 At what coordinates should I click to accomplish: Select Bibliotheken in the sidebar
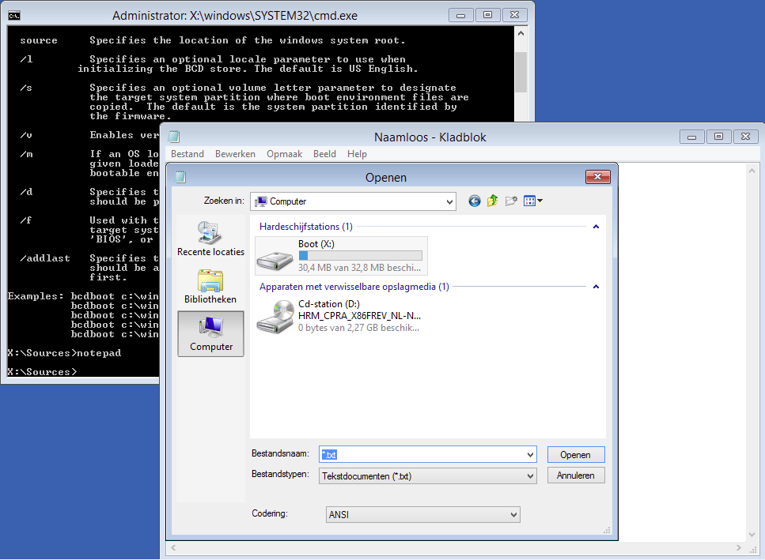(x=210, y=287)
